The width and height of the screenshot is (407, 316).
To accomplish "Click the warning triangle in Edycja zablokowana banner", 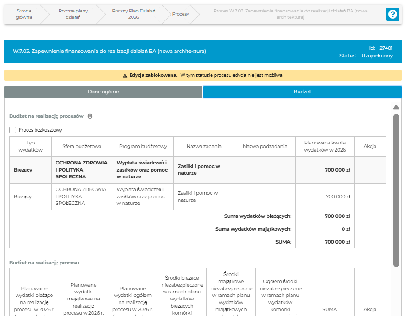I will point(125,75).
